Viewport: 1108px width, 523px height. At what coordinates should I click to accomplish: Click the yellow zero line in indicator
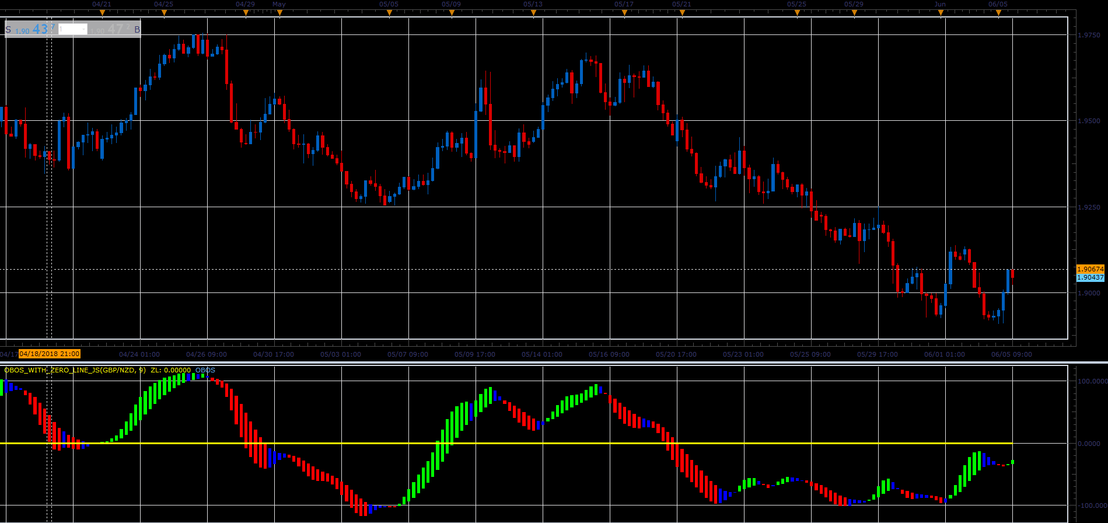click(506, 443)
